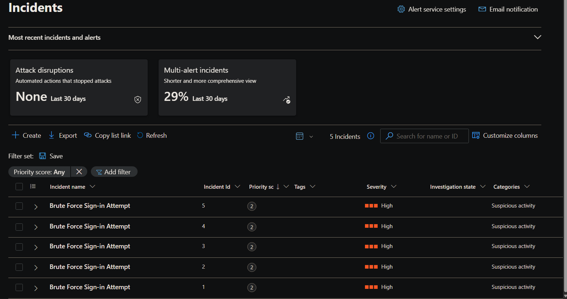Click in Search for name or ID field

tap(424, 136)
